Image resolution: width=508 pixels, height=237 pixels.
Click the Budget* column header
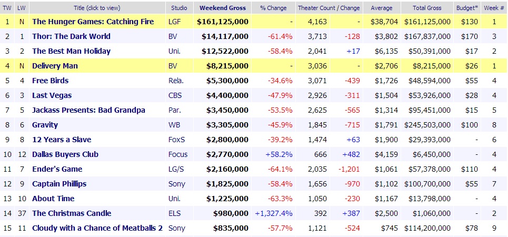467,8
